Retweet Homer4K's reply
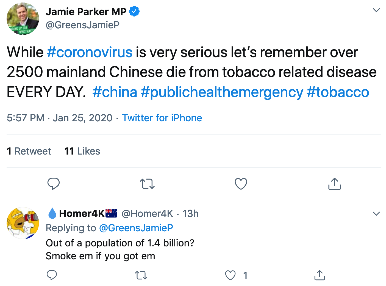 coord(141,275)
